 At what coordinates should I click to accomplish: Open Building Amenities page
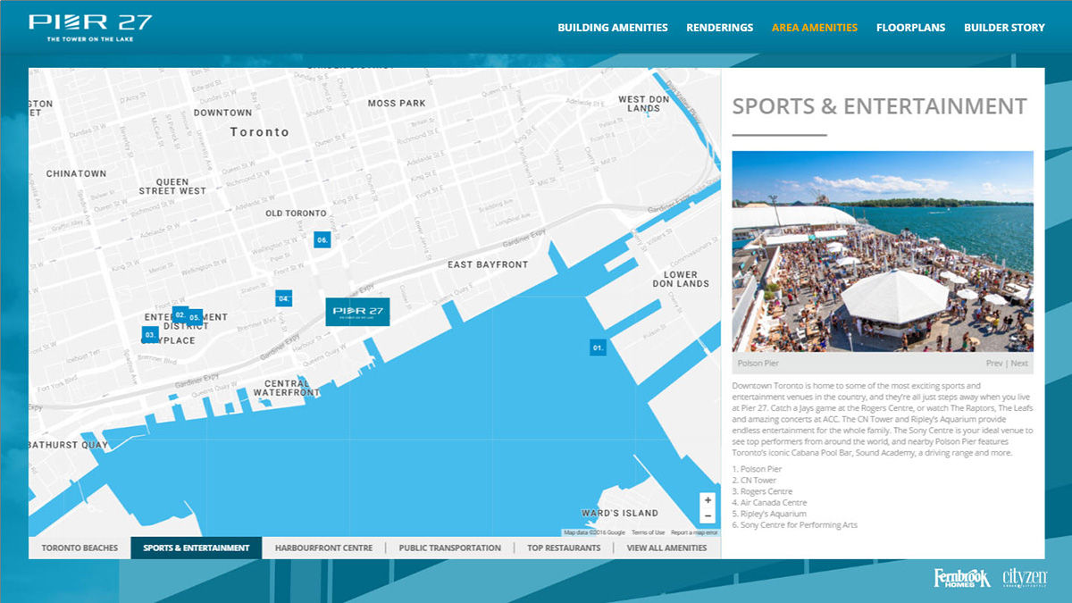(613, 28)
